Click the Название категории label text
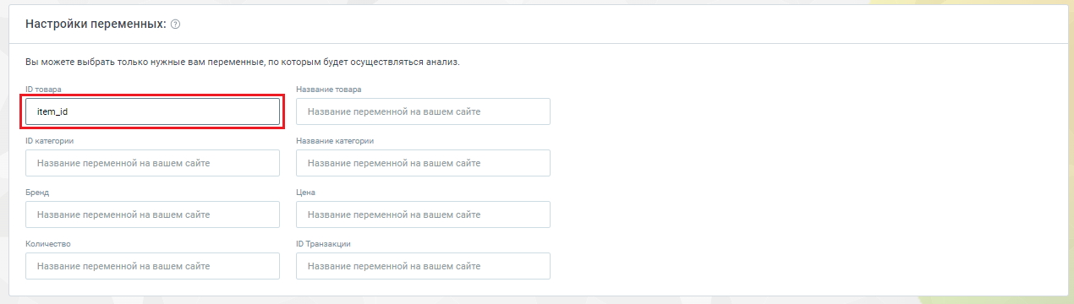The width and height of the screenshot is (1074, 304). coord(335,140)
